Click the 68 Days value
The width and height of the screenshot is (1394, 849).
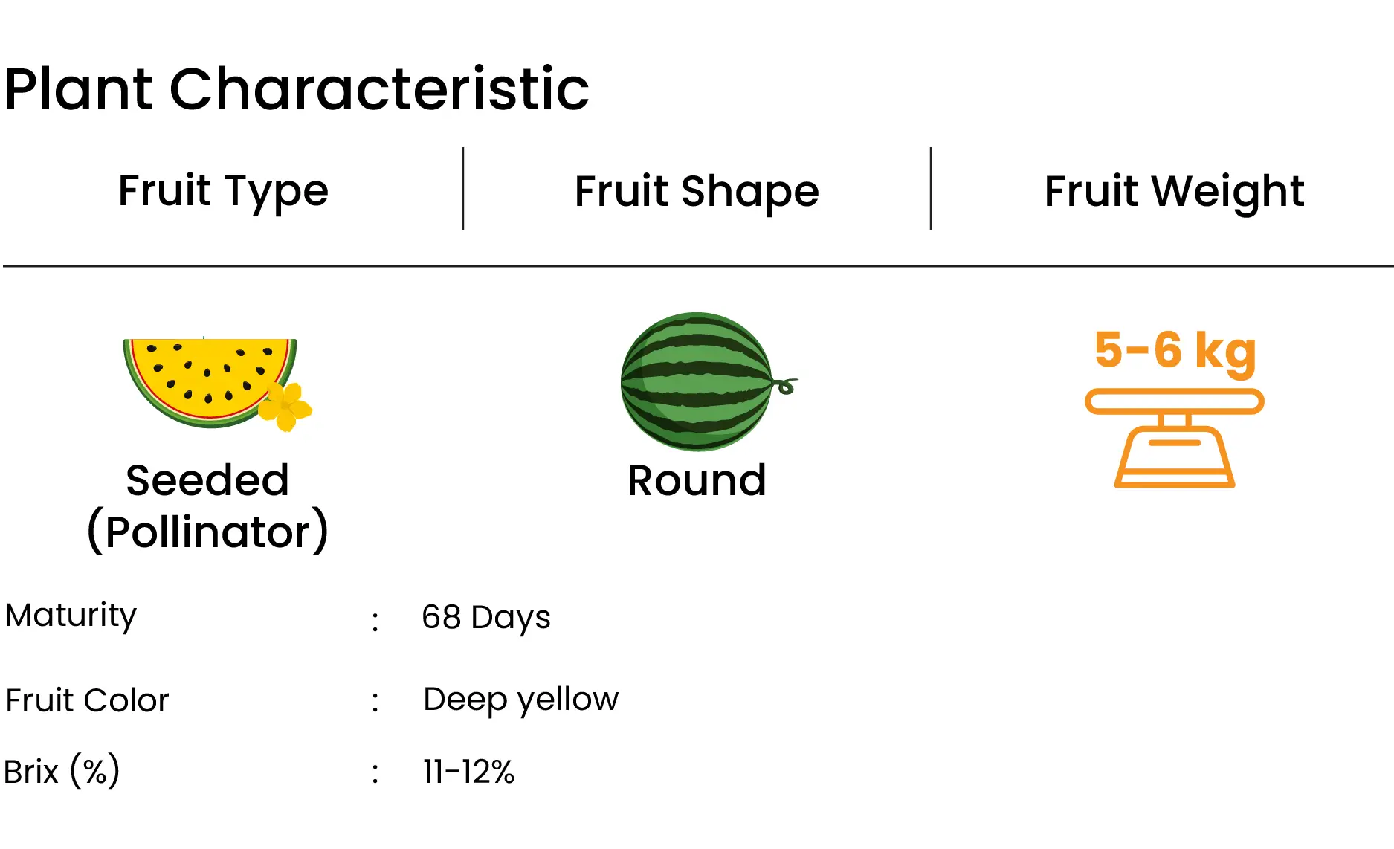pos(486,617)
